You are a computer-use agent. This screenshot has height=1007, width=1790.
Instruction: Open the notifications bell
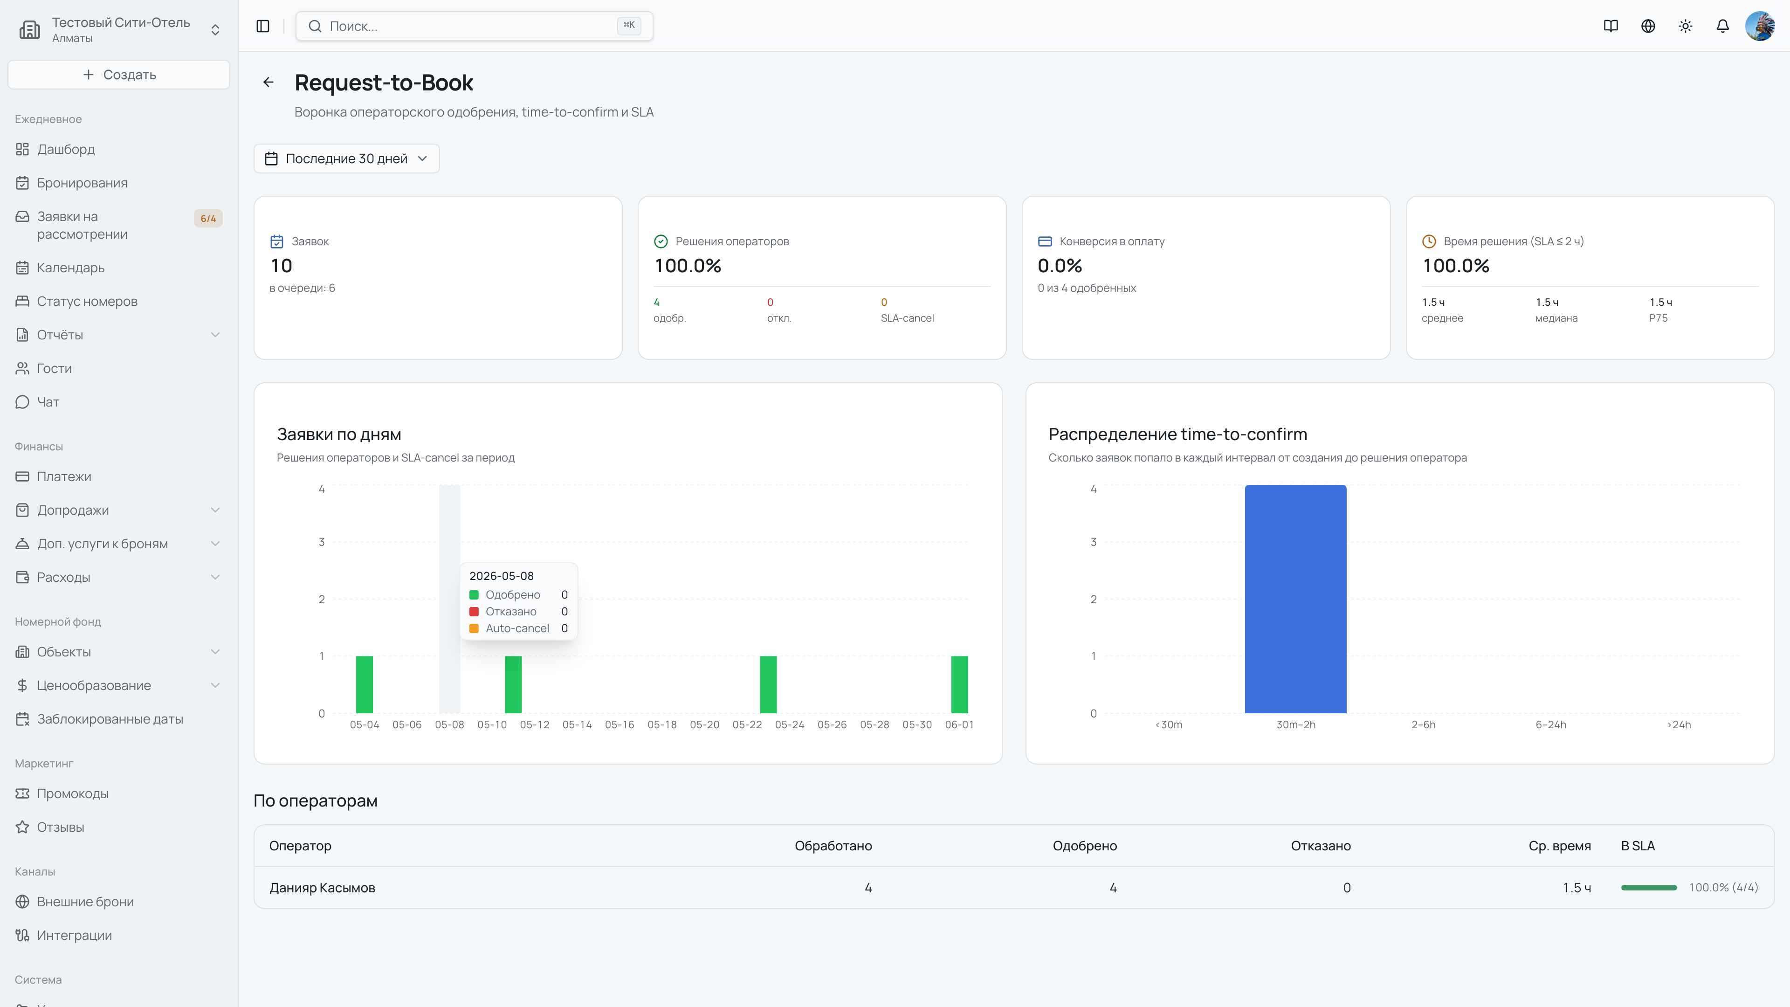(1722, 26)
